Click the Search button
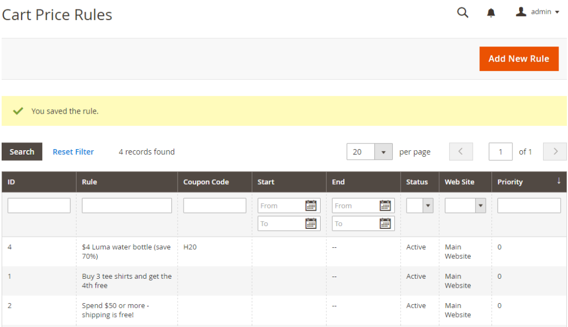Image resolution: width=568 pixels, height=327 pixels. click(x=22, y=152)
